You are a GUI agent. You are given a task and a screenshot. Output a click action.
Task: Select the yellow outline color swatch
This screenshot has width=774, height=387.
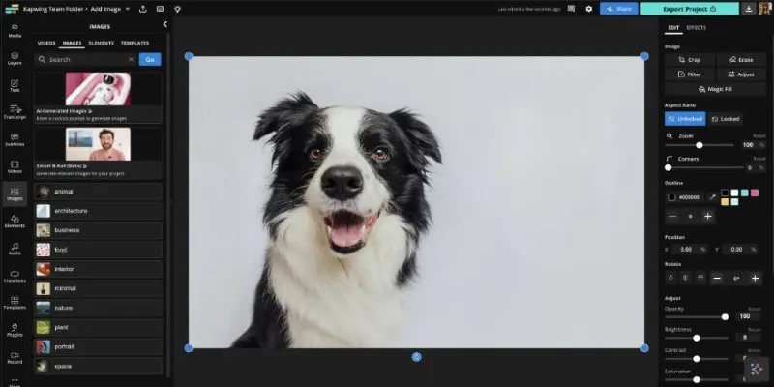coord(725,202)
